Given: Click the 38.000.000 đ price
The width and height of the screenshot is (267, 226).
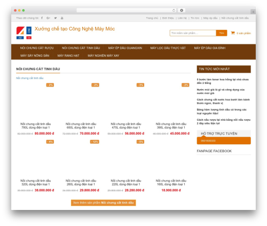Looking at the screenshot, I should tap(44, 190).
